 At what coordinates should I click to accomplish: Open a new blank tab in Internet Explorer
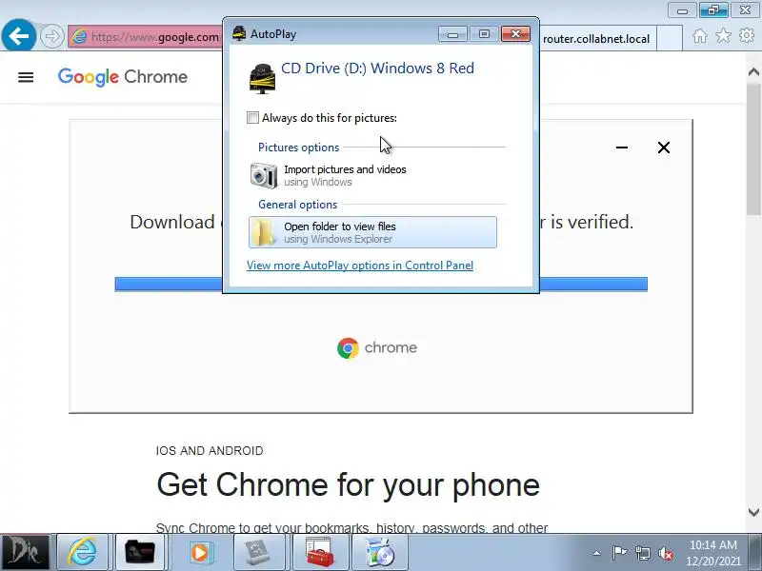pos(670,39)
